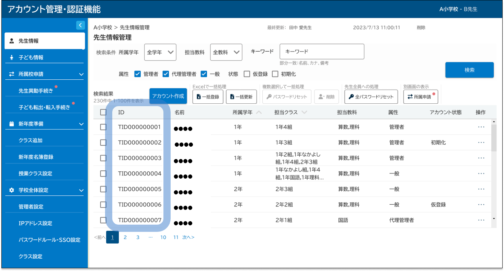Click the アカウント作成 button
This screenshot has height=271, width=504.
168,96
